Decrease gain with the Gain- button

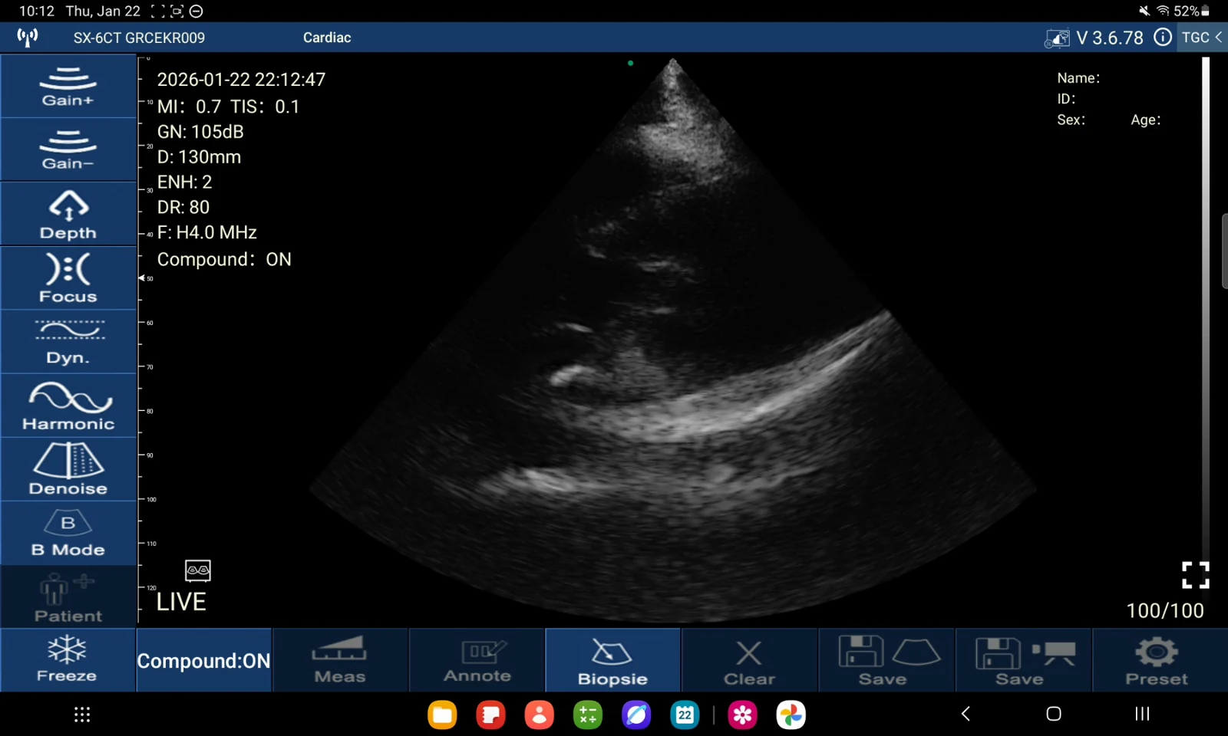point(68,149)
